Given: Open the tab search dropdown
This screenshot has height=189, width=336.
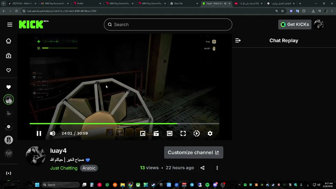Looking at the screenshot, I should (x=3, y=3).
